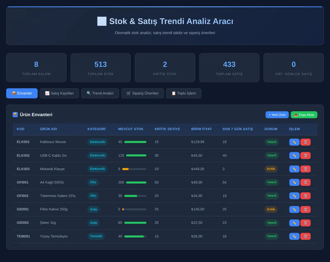Click the Toplam Kalem stat card
Viewport: 330px width, 262px height.
pos(36,68)
